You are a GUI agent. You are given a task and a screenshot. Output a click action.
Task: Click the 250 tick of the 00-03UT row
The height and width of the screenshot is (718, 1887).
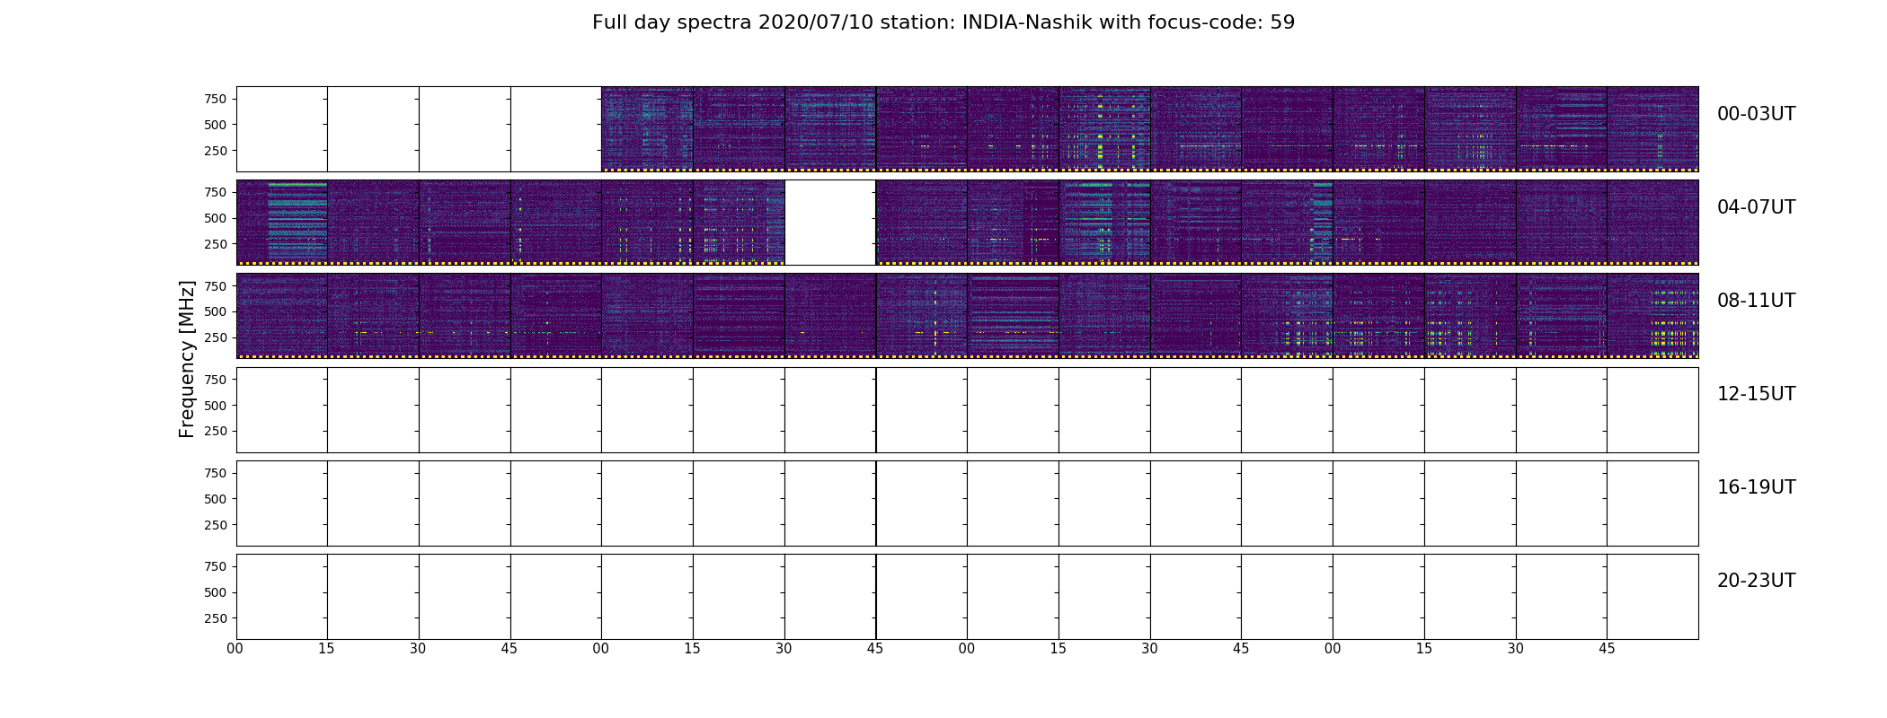coord(216,151)
